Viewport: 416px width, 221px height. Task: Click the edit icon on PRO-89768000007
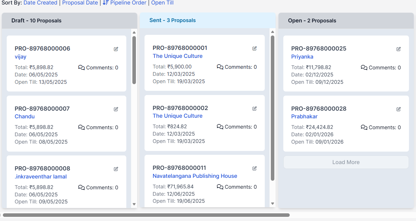coord(116,109)
